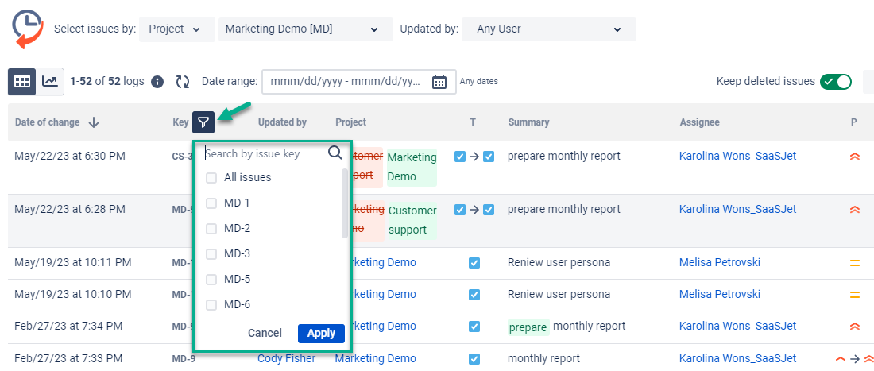Open the date range calendar picker
This screenshot has width=874, height=371.
pyautogui.click(x=439, y=81)
